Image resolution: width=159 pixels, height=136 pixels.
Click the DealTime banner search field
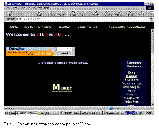[x=65, y=49]
